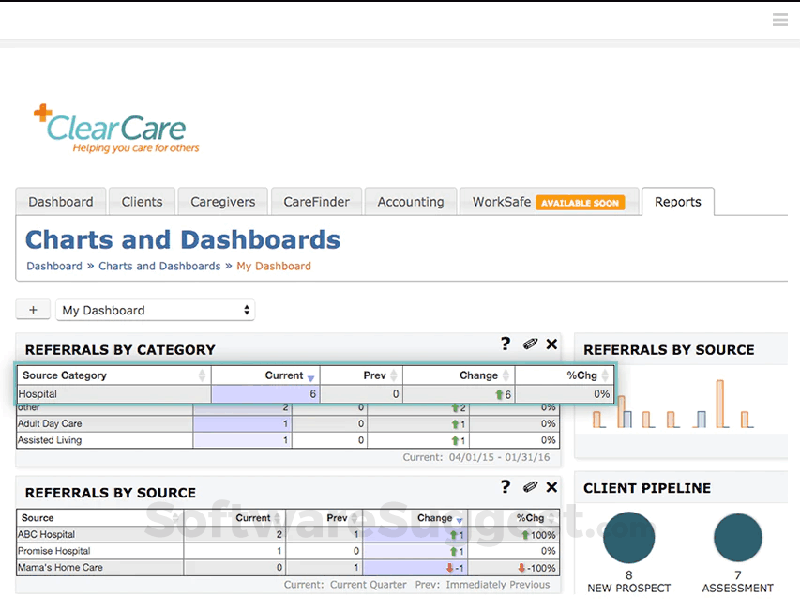
Task: Click the Charts and Dashboards breadcrumb link
Action: (x=159, y=266)
